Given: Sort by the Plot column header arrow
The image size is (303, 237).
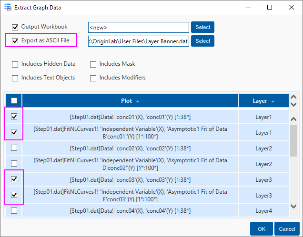Looking at the screenshot, I should tap(138, 101).
